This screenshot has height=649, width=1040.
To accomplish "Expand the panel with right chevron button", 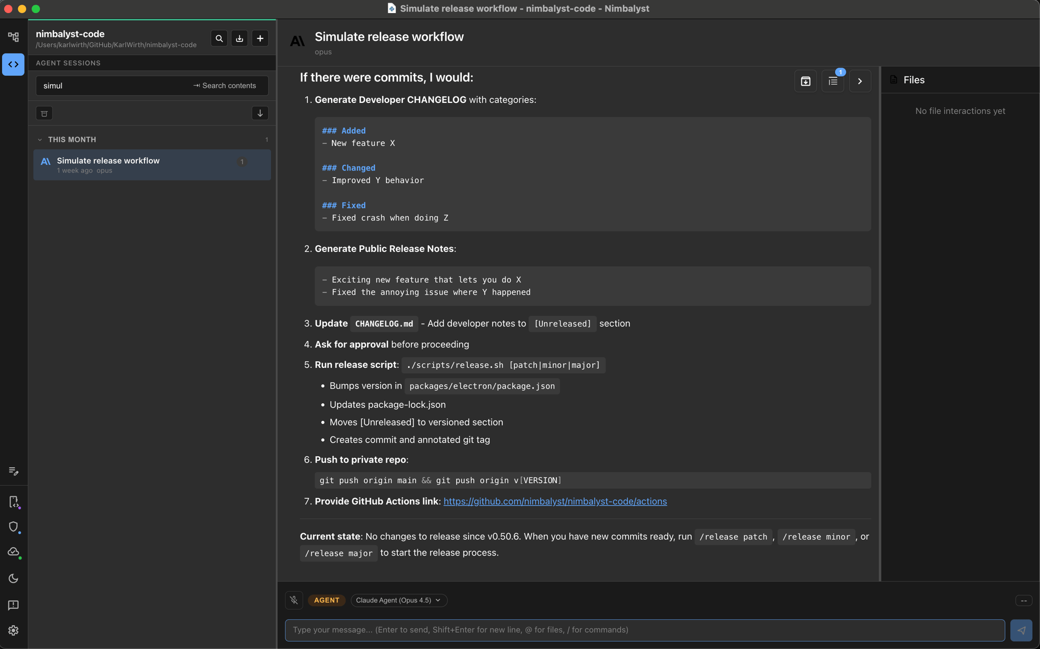I will (860, 81).
